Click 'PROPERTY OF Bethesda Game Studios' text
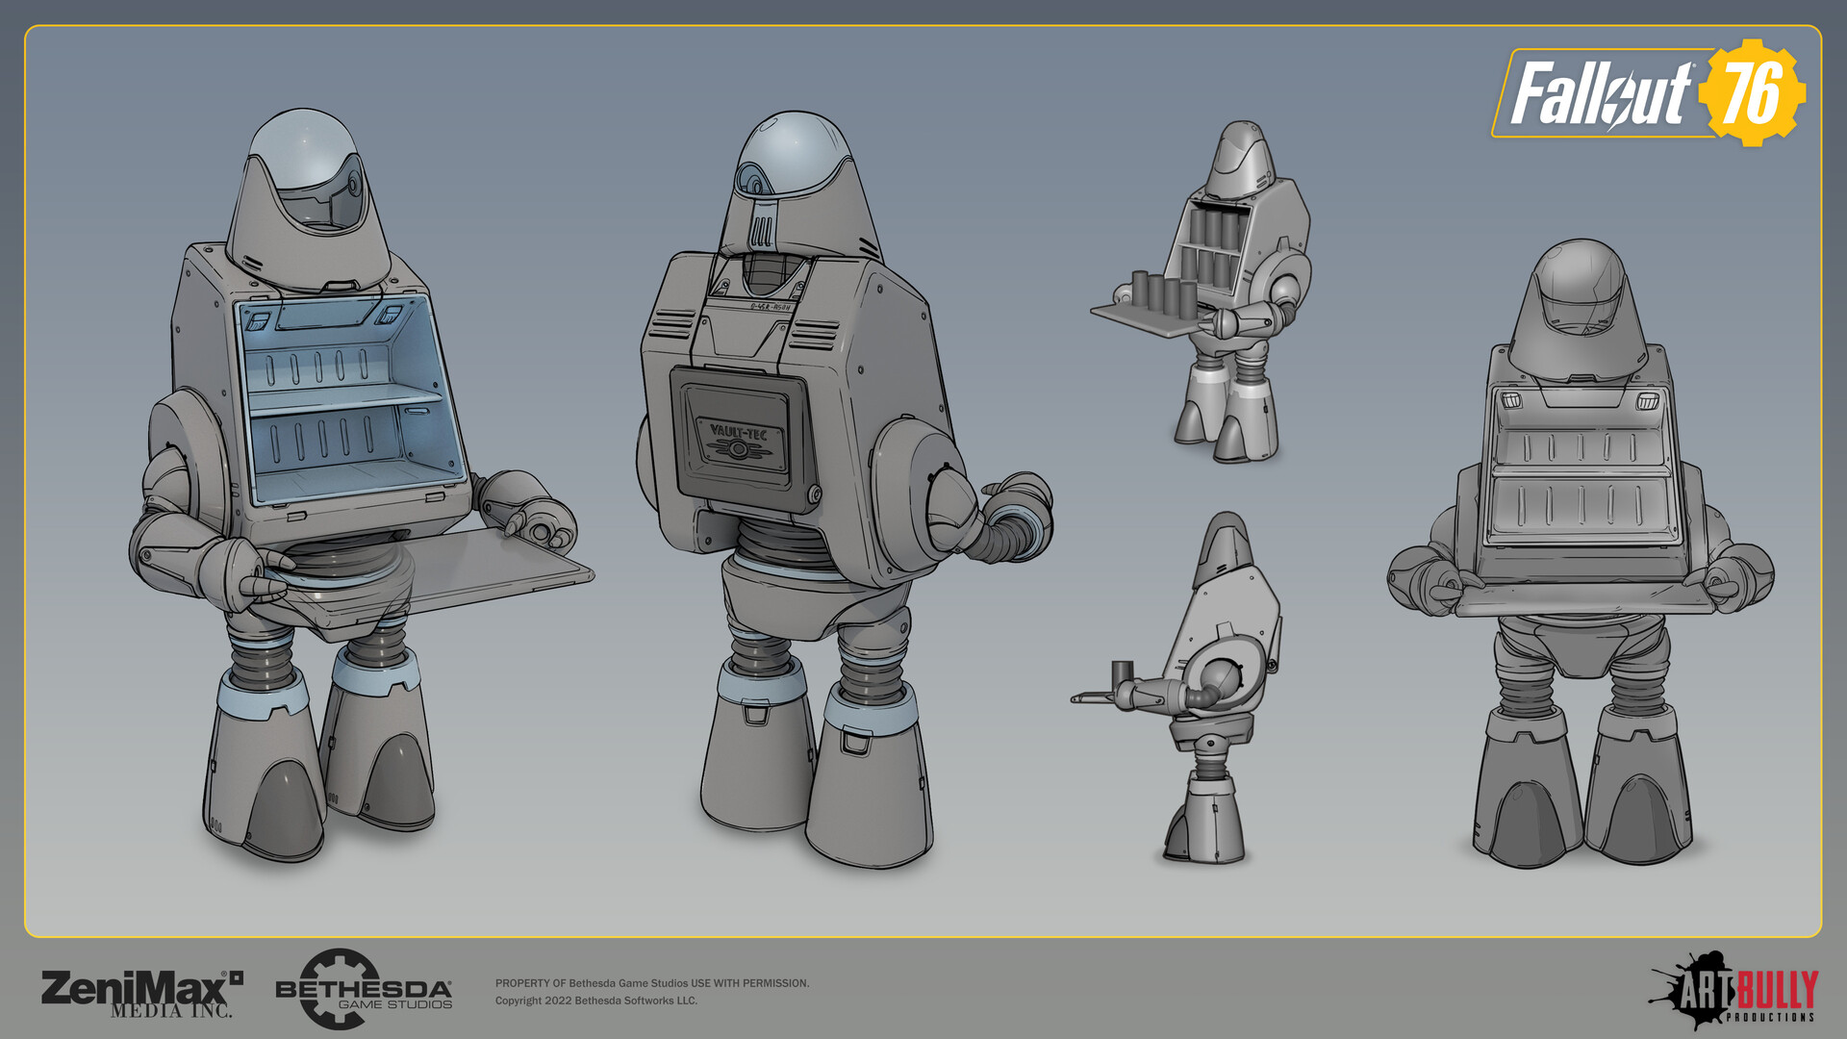Viewport: 1847px width, 1039px height. coord(592,983)
